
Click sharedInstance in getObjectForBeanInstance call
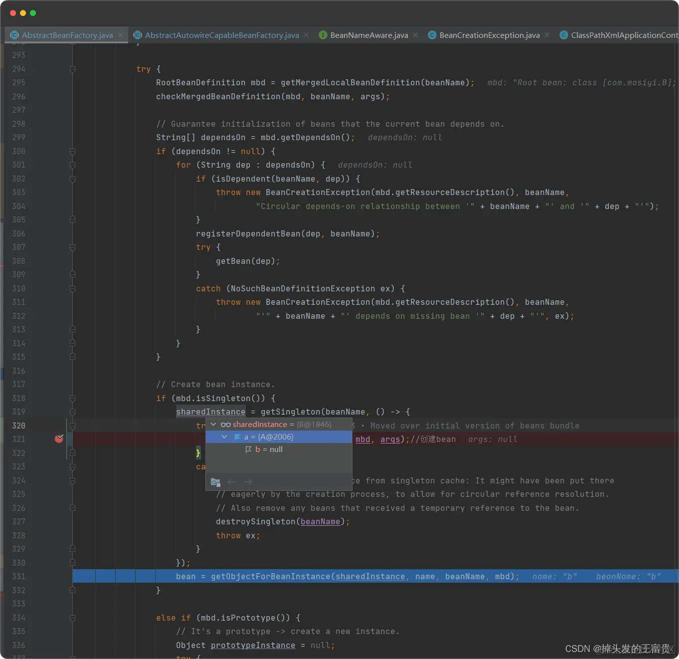coord(370,576)
